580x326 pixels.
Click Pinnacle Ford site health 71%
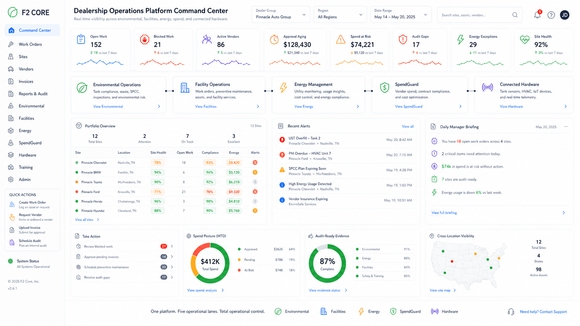pyautogui.click(x=157, y=192)
